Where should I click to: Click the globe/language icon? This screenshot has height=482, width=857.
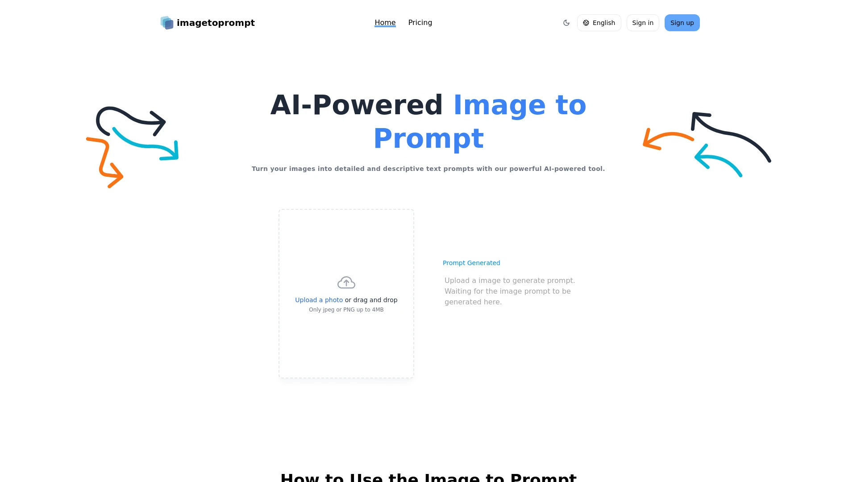click(x=586, y=22)
